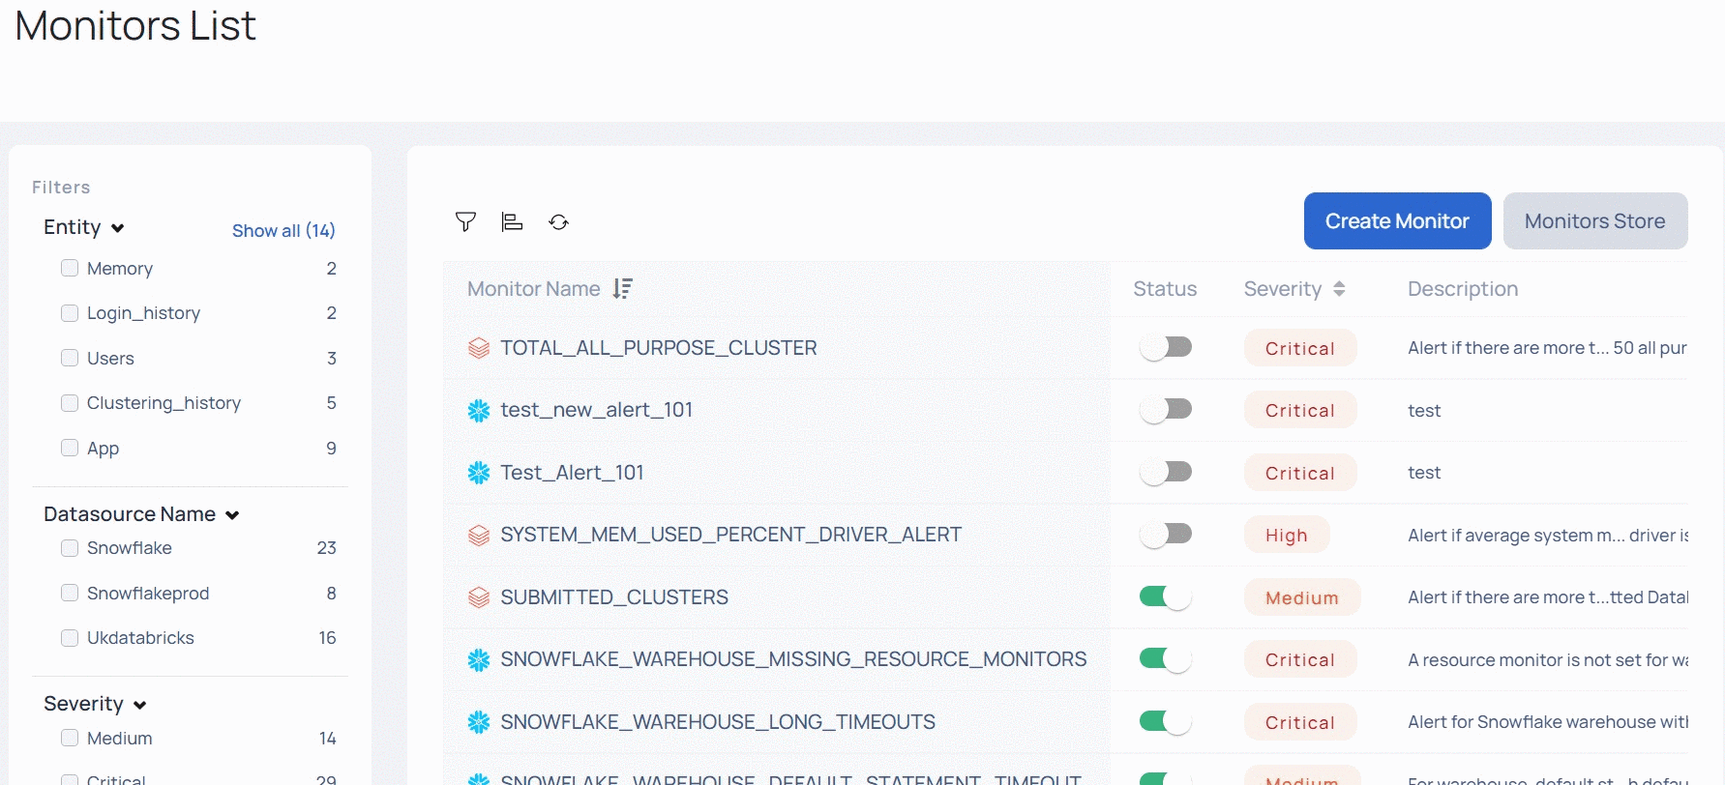The width and height of the screenshot is (1725, 785).
Task: Enable SYSTEM_MEM_USED_PERCENT_DRIVER_ALERT status toggle
Action: (x=1166, y=535)
